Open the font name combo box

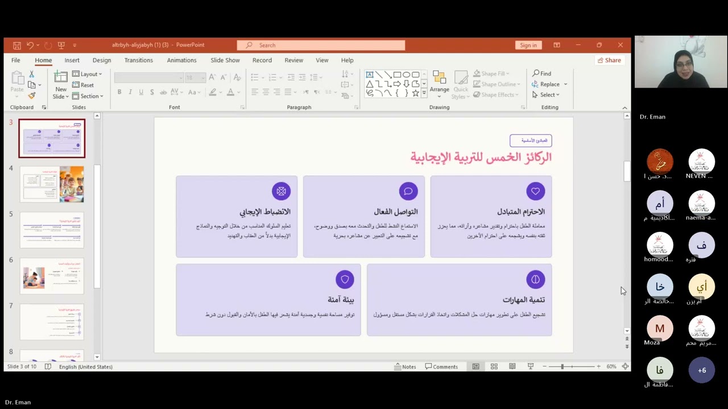coord(149,77)
